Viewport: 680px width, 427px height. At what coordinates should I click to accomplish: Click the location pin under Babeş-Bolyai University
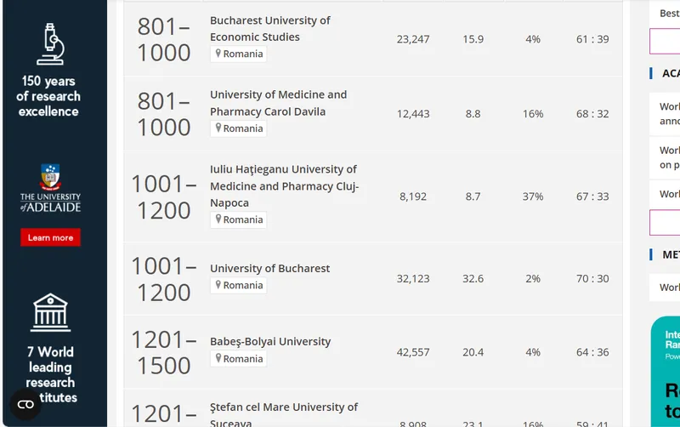[218, 358]
